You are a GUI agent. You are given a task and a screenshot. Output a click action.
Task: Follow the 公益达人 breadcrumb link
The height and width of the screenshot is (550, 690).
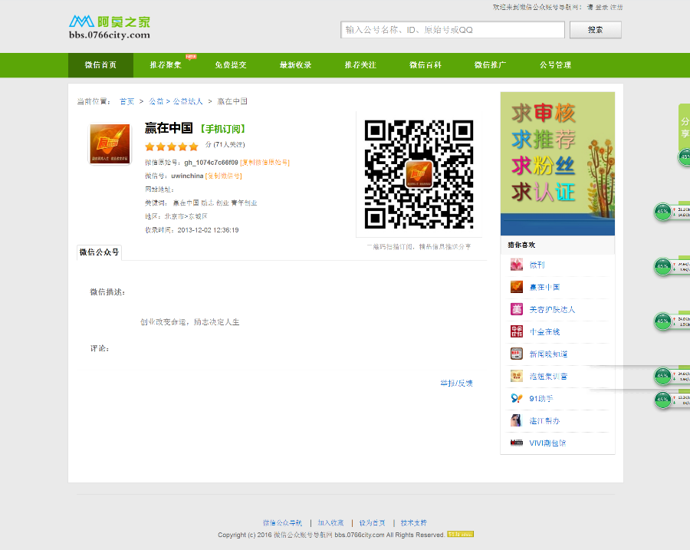pyautogui.click(x=188, y=101)
